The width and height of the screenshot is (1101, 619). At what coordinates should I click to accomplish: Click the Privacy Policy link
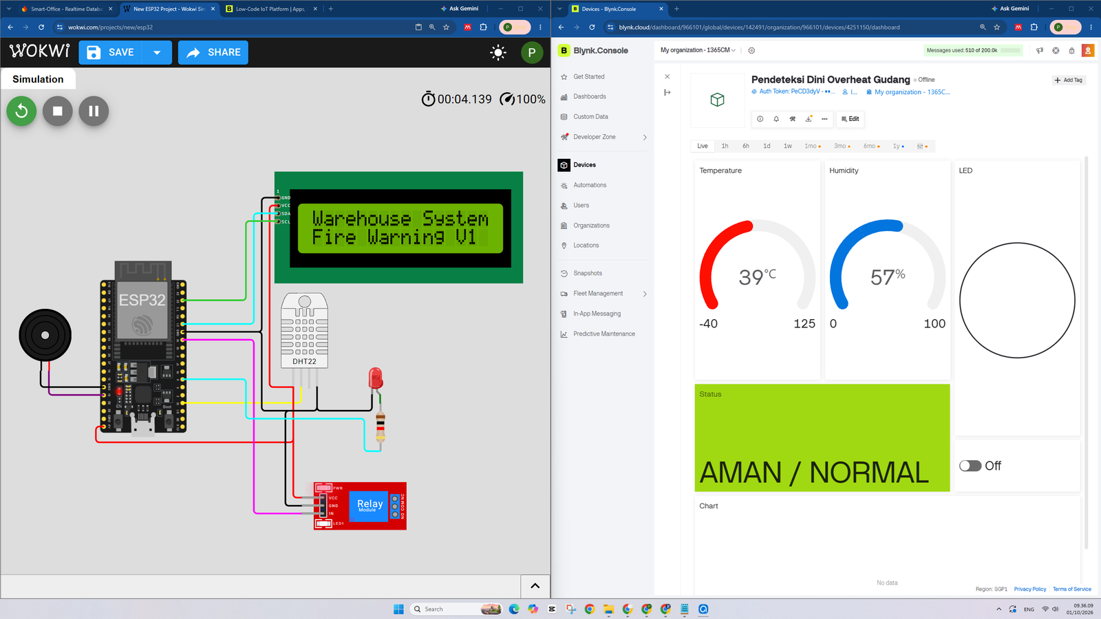(x=1029, y=589)
